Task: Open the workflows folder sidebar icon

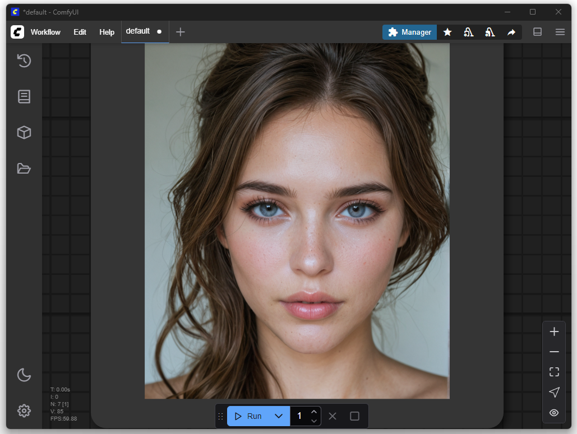Action: (24, 168)
